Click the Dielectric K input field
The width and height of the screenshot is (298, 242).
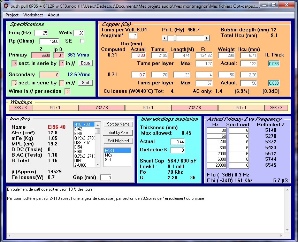[177, 150]
